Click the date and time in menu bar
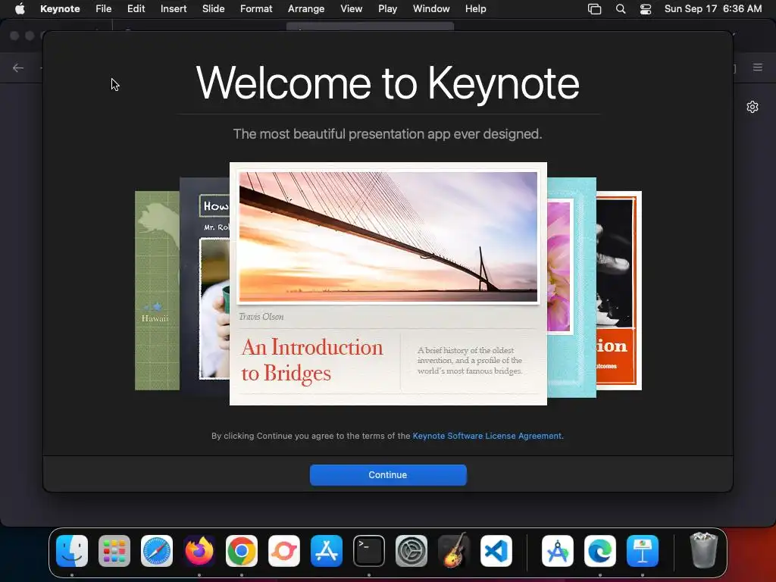 coord(712,9)
